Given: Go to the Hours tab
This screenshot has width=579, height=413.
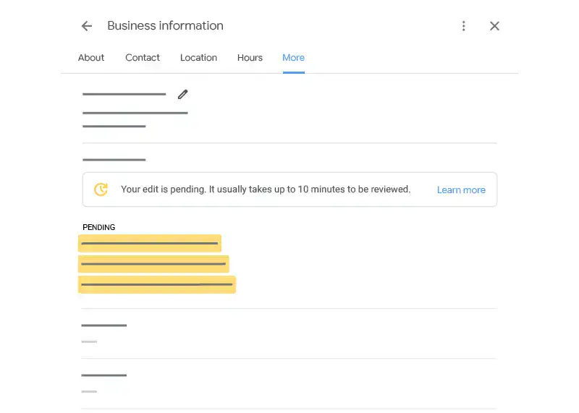Looking at the screenshot, I should [250, 58].
